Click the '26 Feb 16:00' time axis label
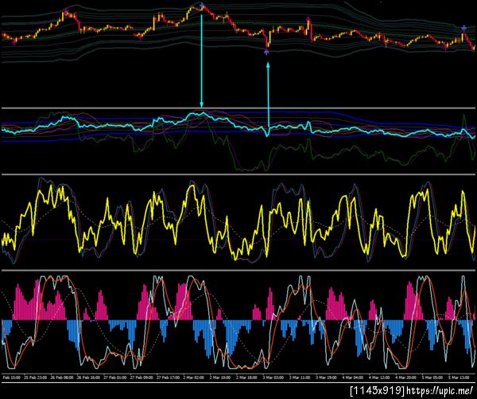477x399 pixels. [x=88, y=377]
